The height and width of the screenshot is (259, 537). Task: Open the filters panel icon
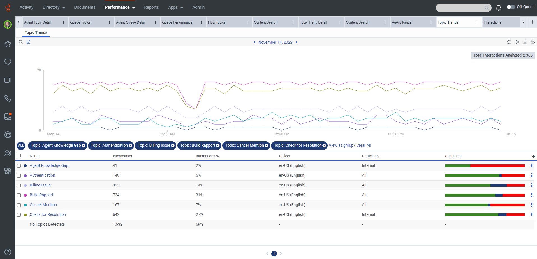pos(517,42)
